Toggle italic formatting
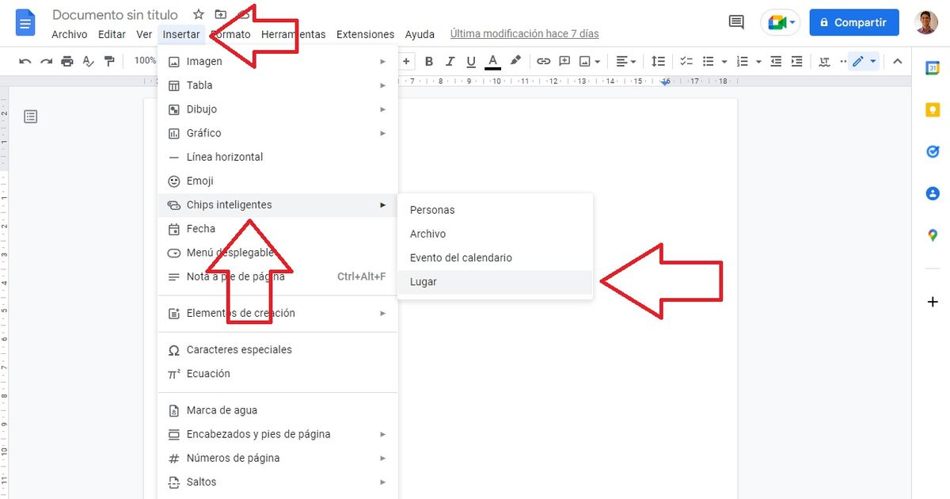This screenshot has height=499, width=950. click(x=450, y=61)
